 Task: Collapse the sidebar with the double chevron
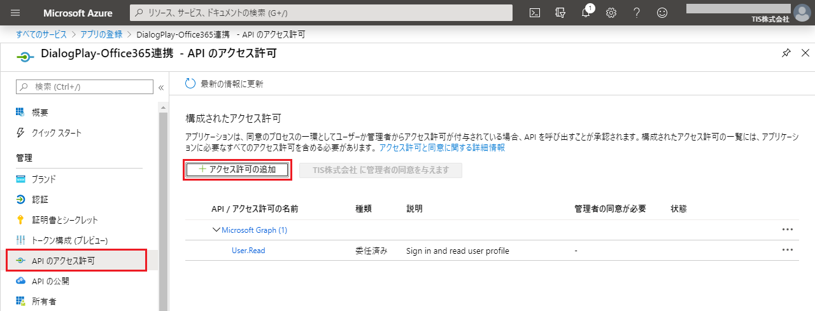[x=161, y=87]
